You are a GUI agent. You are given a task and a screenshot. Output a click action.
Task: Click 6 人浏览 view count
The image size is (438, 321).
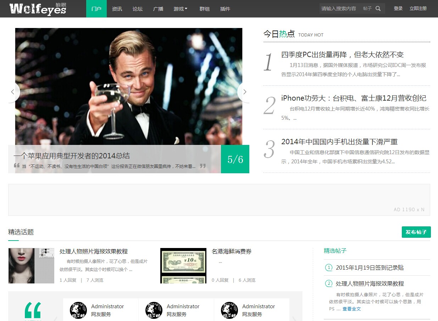pos(247,280)
